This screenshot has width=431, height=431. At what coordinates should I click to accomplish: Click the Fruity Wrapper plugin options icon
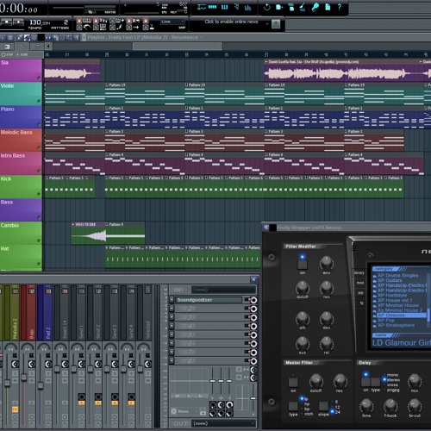(266, 228)
